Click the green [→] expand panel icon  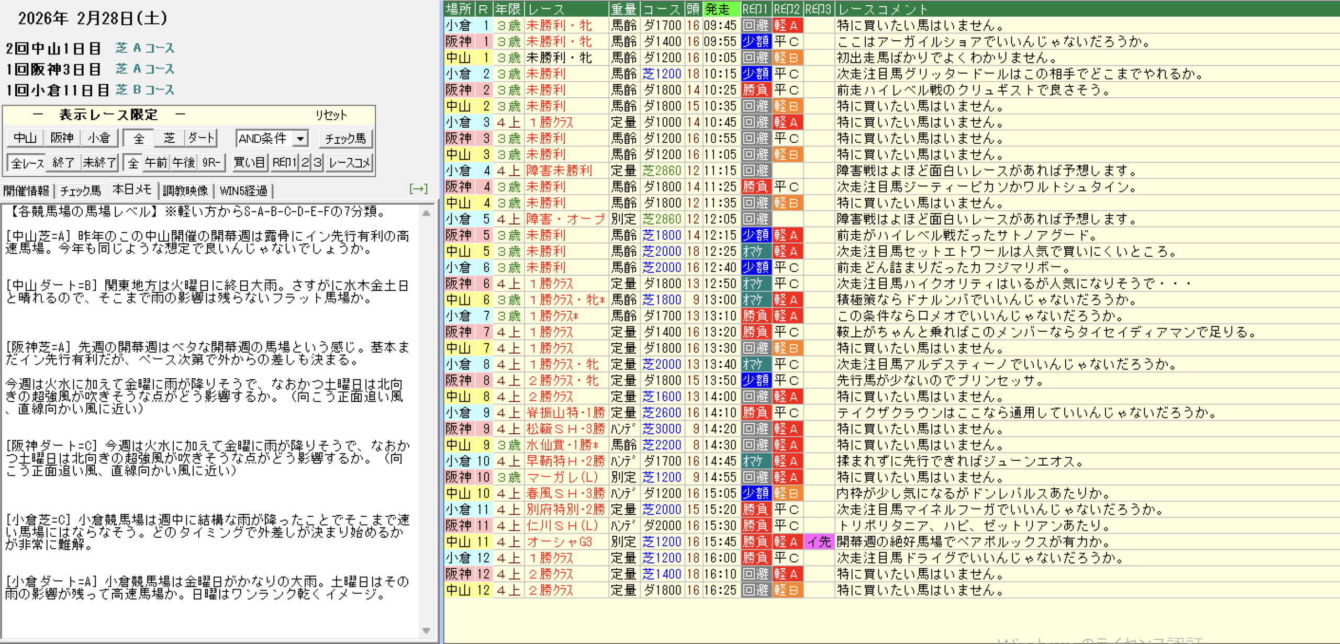[418, 189]
